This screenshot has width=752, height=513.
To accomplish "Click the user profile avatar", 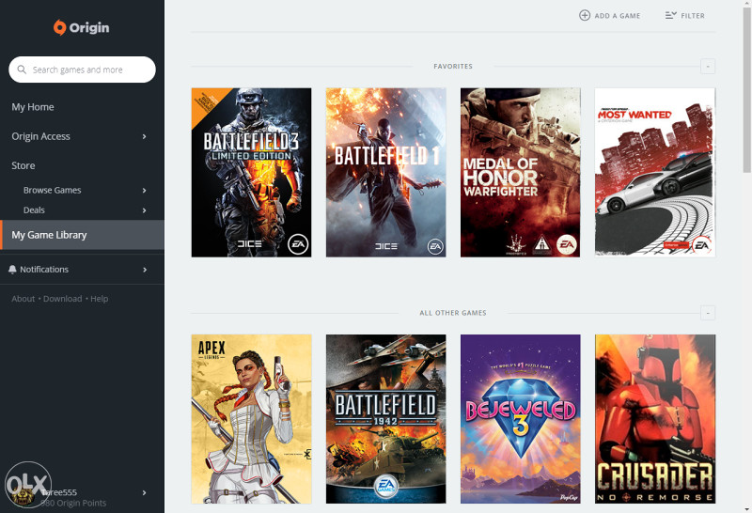I will pyautogui.click(x=23, y=495).
